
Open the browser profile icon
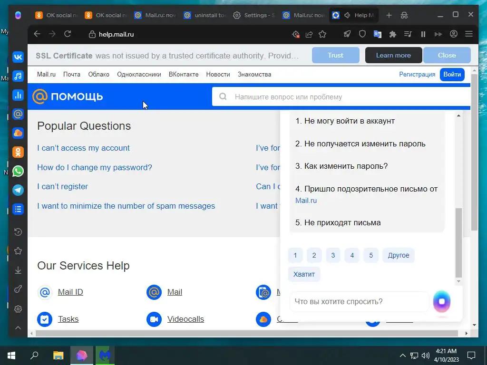pos(453,34)
